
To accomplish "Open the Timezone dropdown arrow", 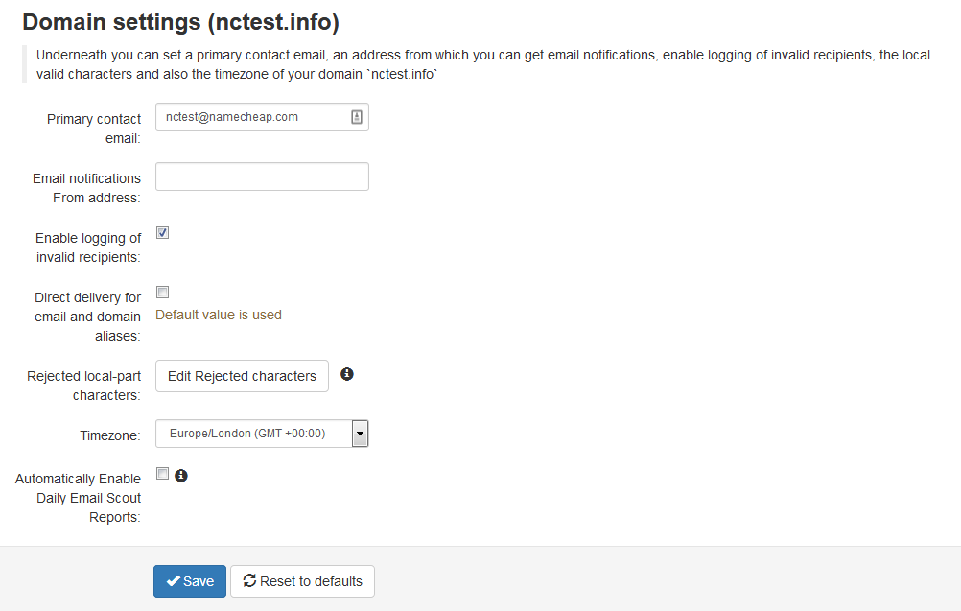I will pyautogui.click(x=360, y=434).
